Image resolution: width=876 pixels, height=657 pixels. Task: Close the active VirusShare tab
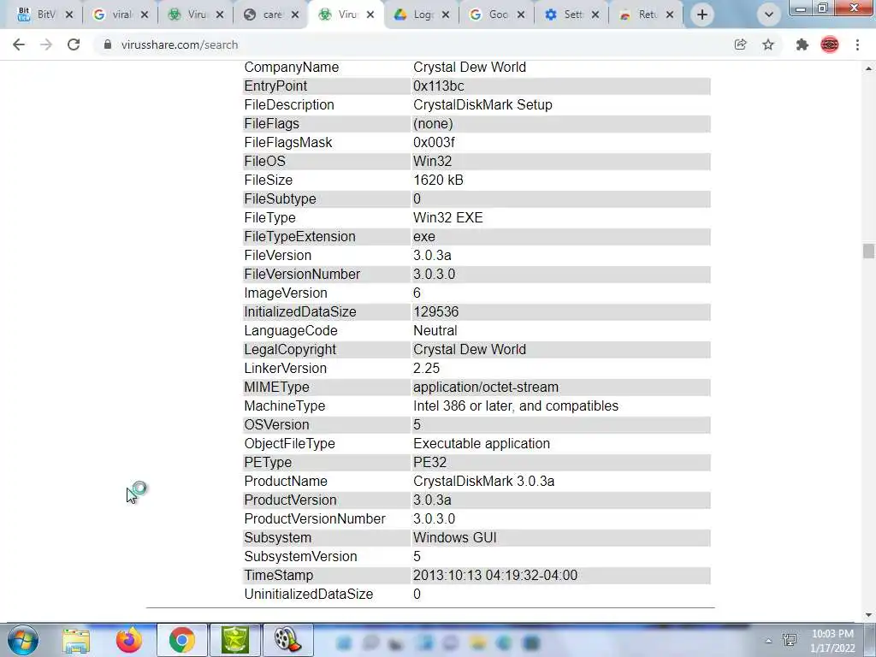coord(370,15)
